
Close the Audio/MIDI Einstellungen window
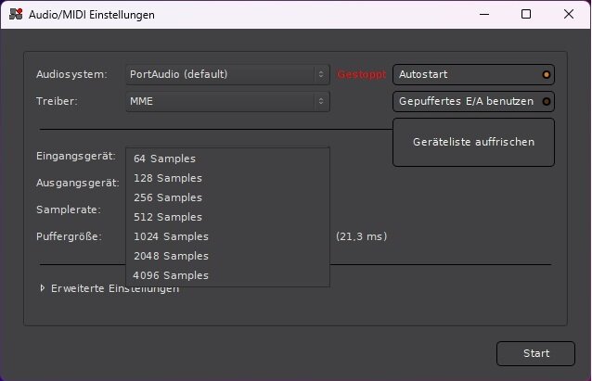[x=569, y=14]
